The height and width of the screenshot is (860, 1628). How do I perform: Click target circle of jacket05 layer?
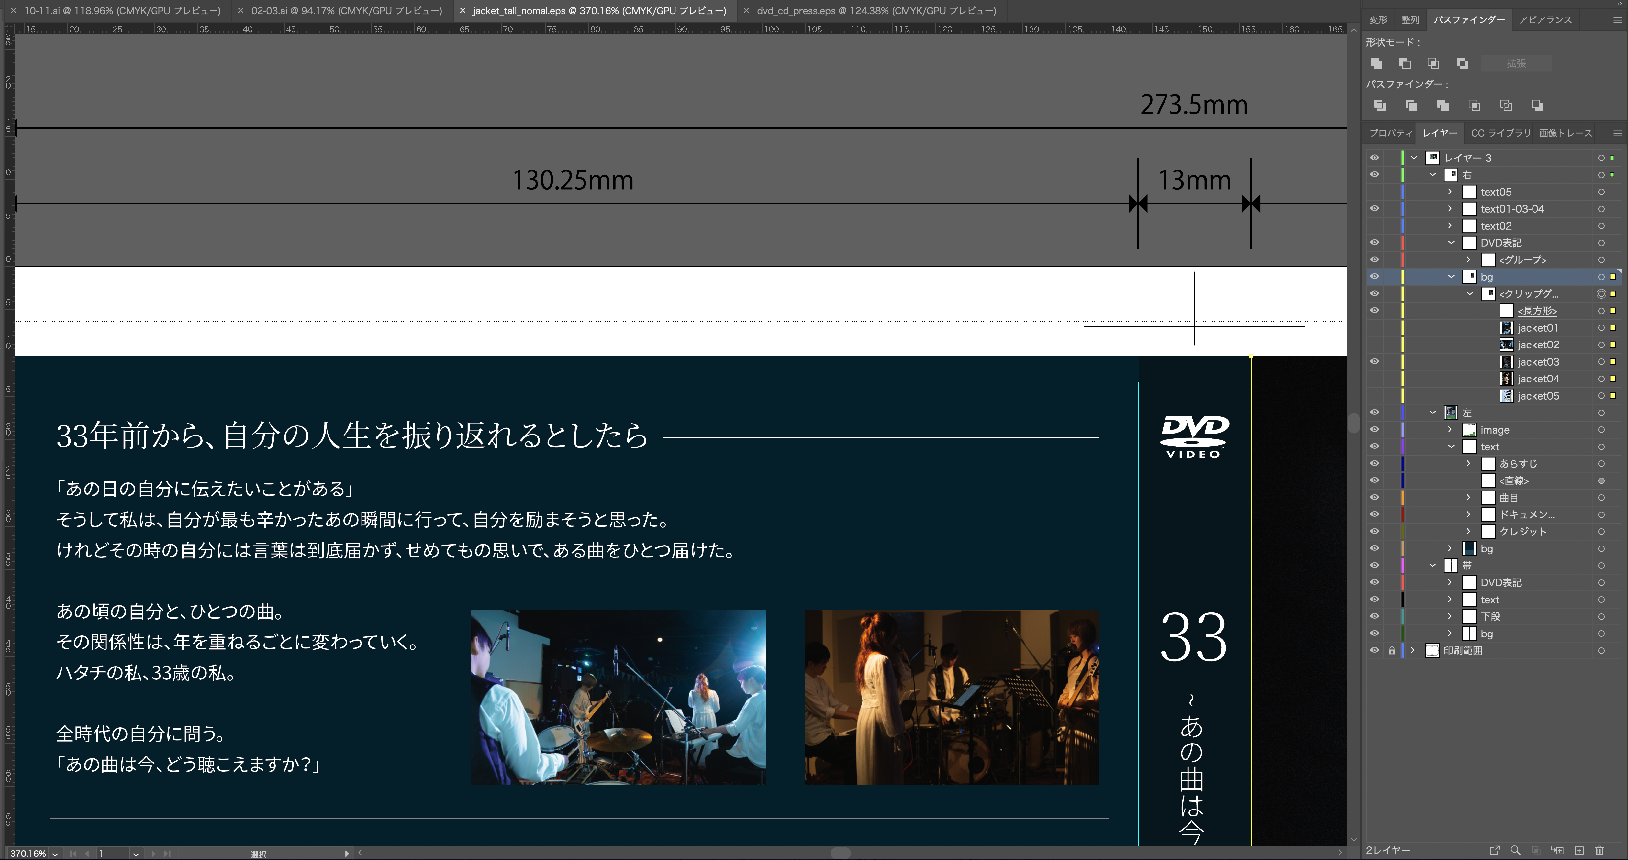[1601, 396]
